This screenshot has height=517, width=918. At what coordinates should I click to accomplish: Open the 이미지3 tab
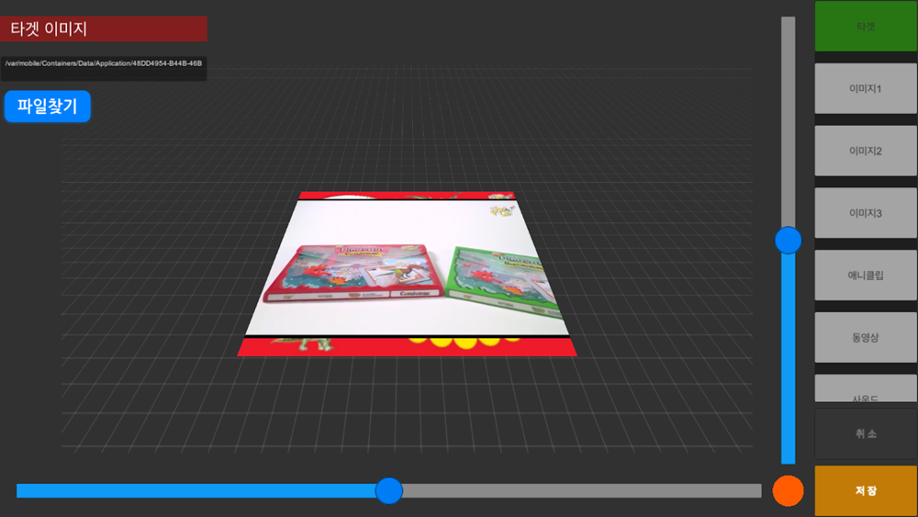pos(866,213)
